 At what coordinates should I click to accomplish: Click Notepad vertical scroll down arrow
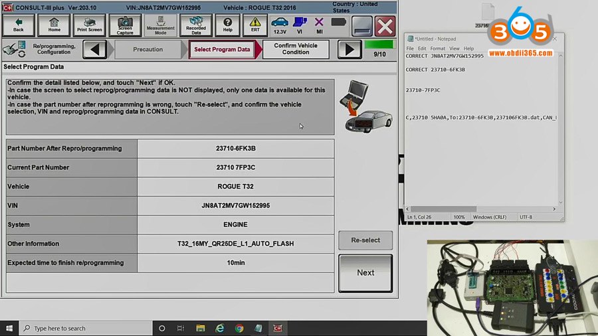[561, 203]
